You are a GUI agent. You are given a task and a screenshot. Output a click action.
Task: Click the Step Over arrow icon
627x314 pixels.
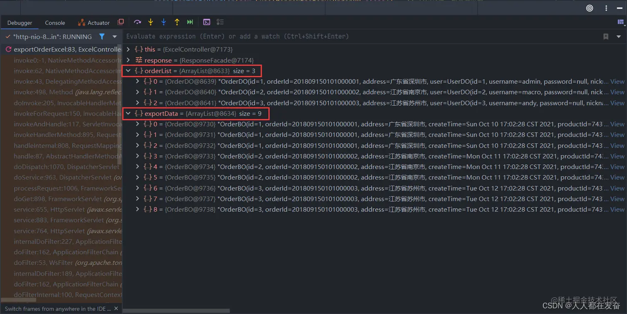point(137,22)
